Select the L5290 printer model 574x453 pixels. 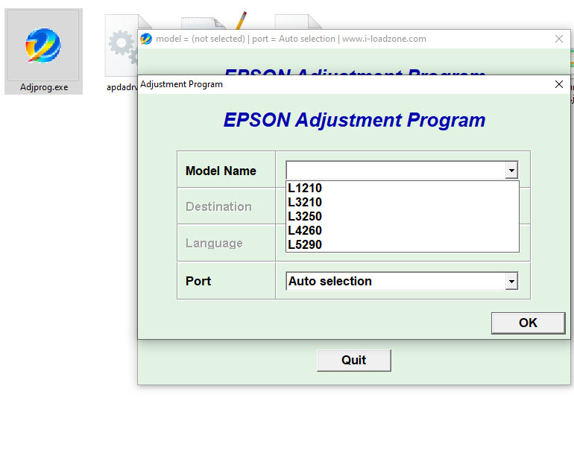point(305,245)
